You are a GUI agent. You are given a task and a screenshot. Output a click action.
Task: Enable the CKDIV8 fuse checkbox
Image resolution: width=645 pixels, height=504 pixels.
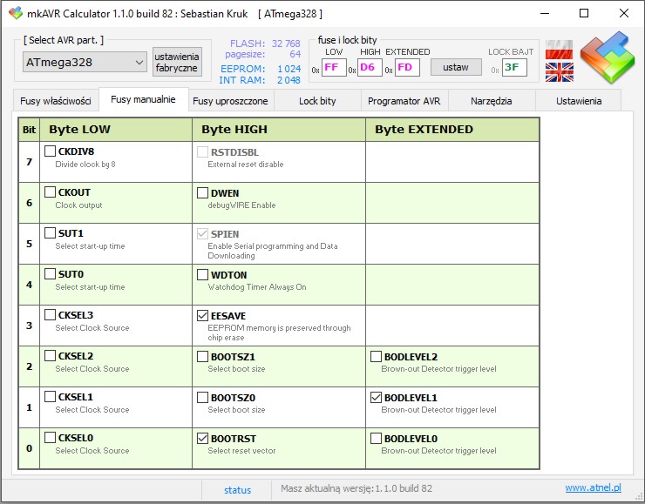coord(49,152)
